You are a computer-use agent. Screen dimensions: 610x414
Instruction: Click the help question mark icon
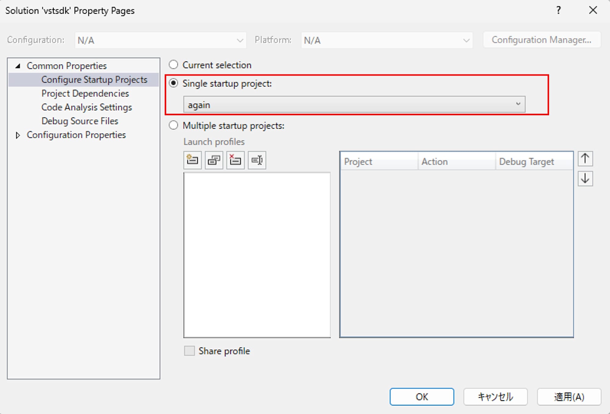(558, 10)
